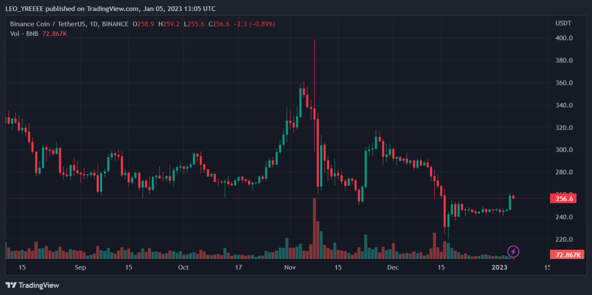Click the purple lightning bolt icon

[513, 252]
